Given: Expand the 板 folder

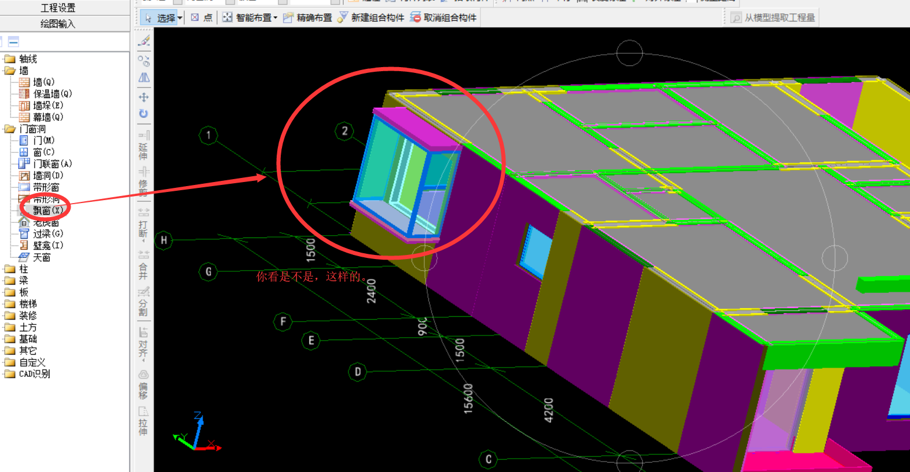Looking at the screenshot, I should point(9,292).
